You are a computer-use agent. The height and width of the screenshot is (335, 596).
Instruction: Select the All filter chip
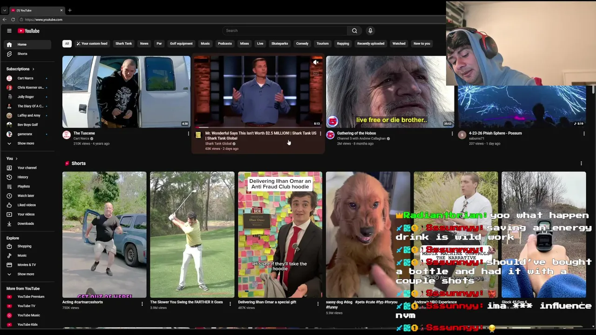(x=67, y=44)
